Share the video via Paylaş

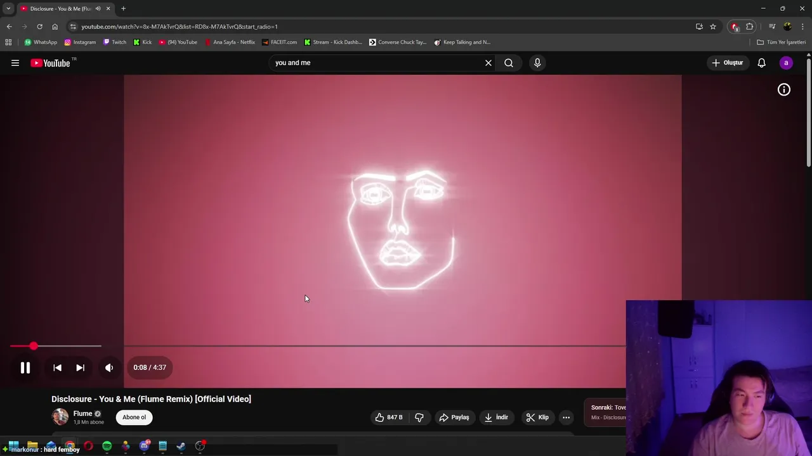pyautogui.click(x=454, y=417)
